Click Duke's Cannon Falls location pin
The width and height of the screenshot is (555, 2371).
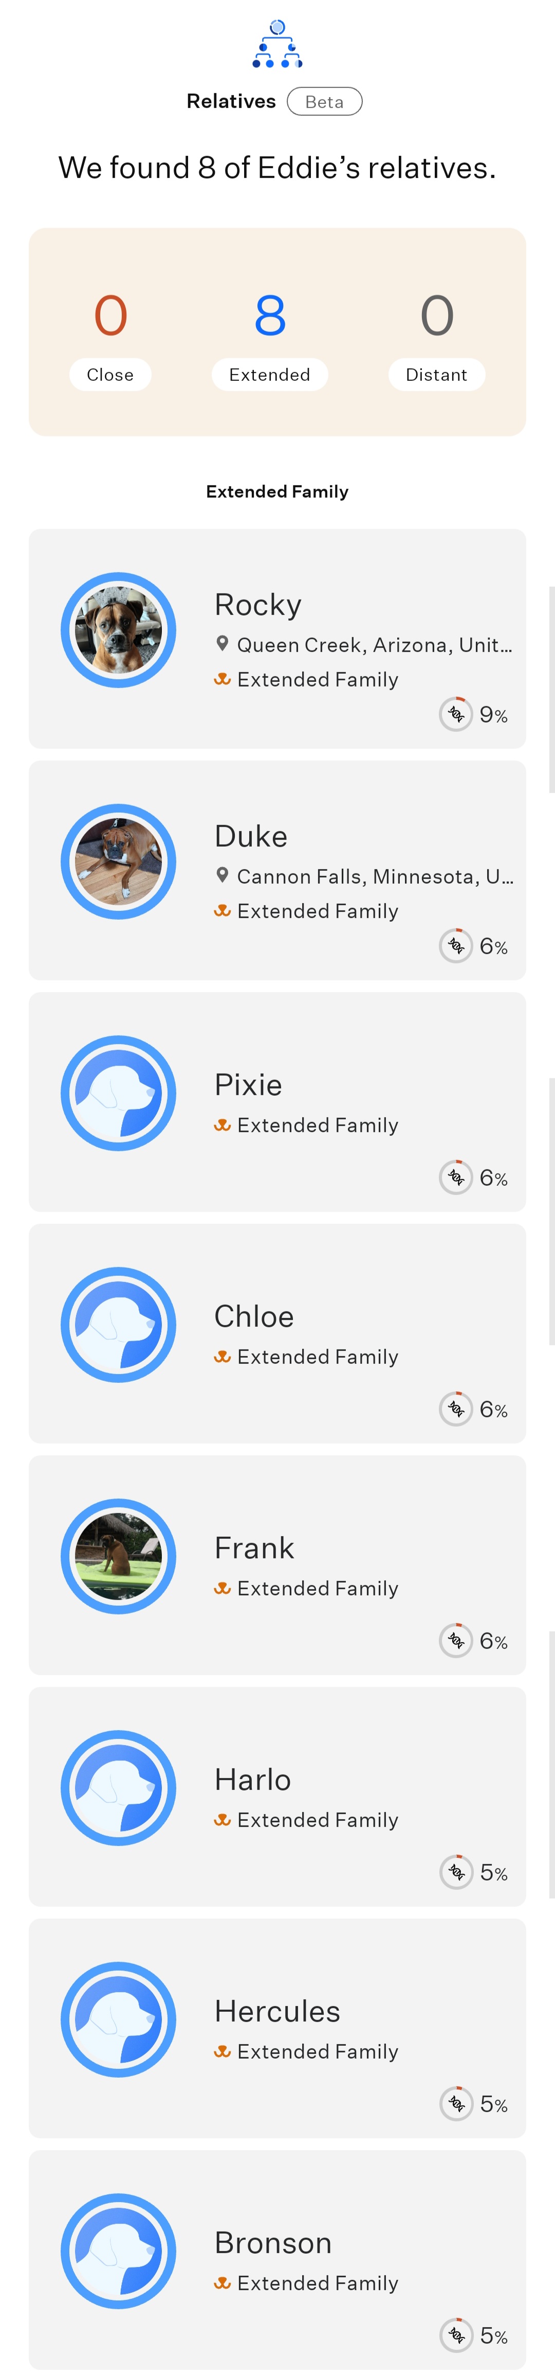coord(221,875)
